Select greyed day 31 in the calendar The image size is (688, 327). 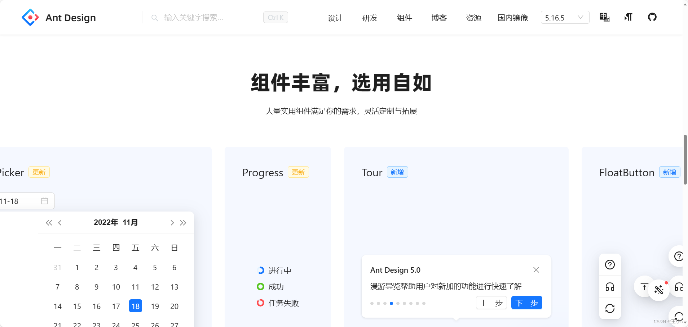57,267
